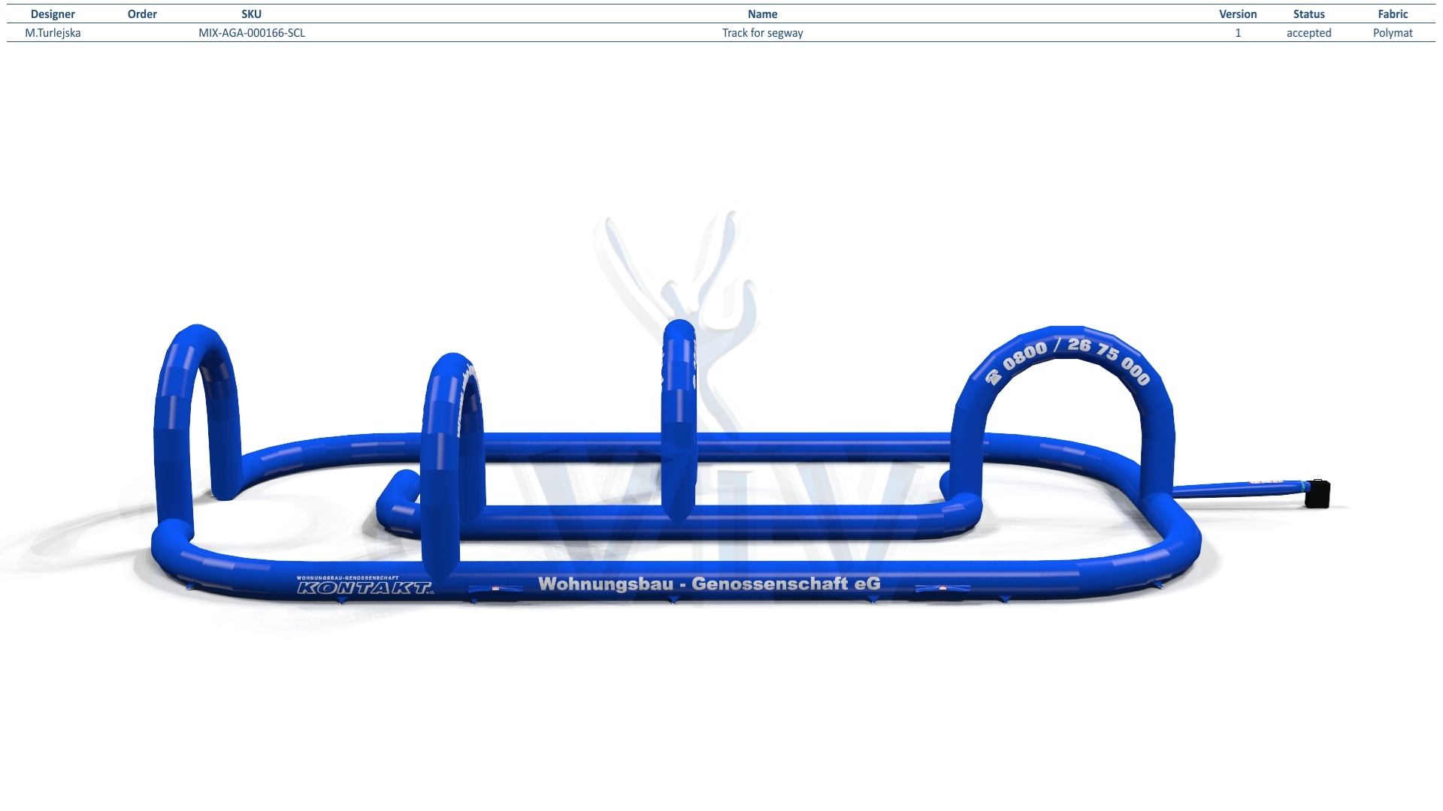This screenshot has width=1443, height=811.
Task: Click the SKU column header
Action: pyautogui.click(x=252, y=14)
